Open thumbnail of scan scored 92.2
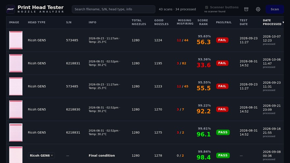 pos(16,109)
